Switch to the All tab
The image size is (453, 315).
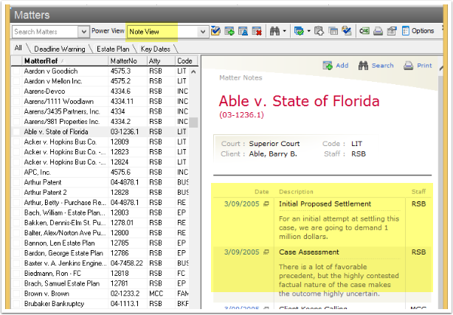coord(18,48)
